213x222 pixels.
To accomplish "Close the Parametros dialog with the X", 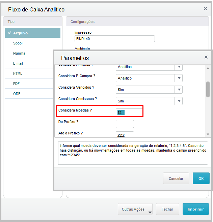I will [206, 57].
